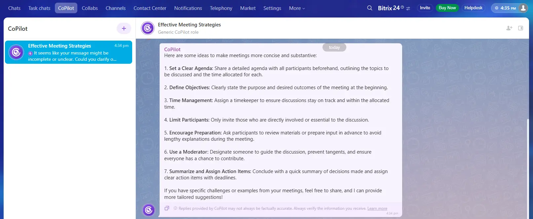Click the Bitrix24 settings sliders icon
Image resolution: width=533 pixels, height=219 pixels.
tap(408, 9)
